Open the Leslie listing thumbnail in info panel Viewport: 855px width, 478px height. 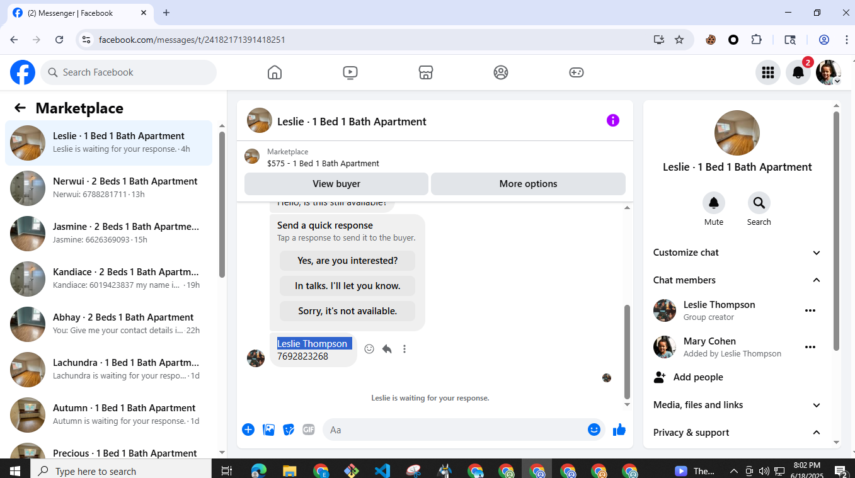737,133
